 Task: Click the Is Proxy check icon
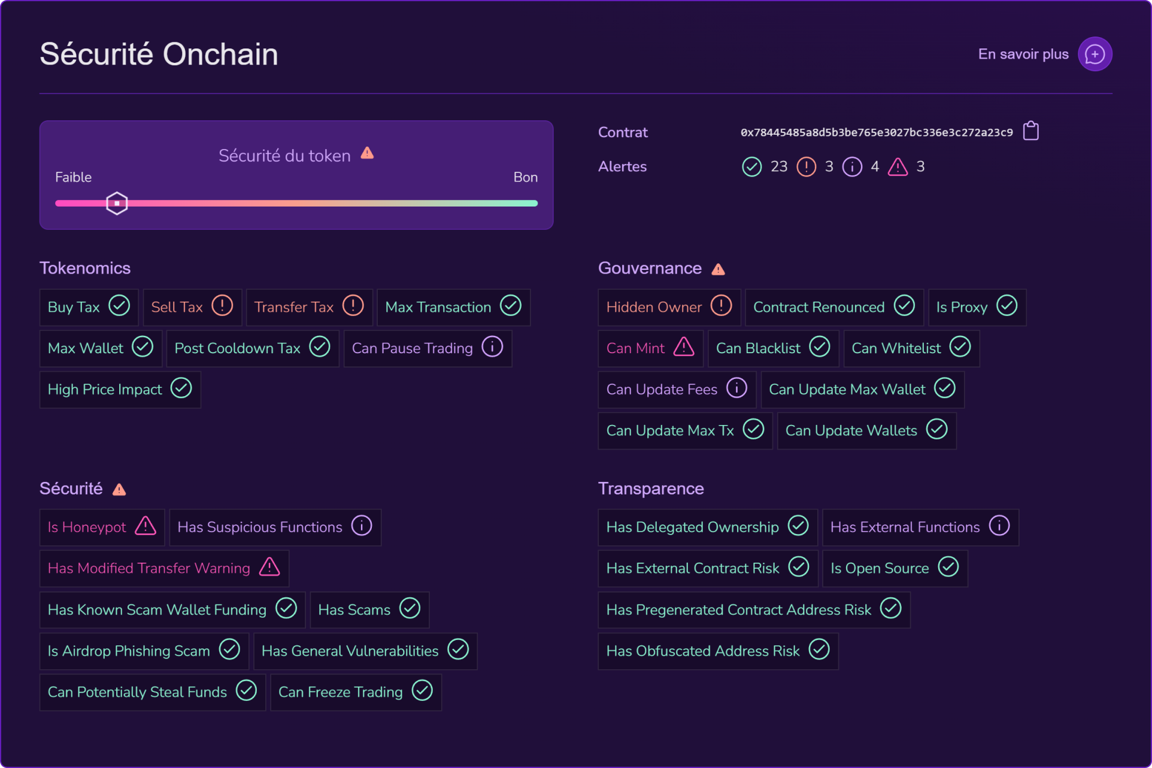pos(1007,306)
